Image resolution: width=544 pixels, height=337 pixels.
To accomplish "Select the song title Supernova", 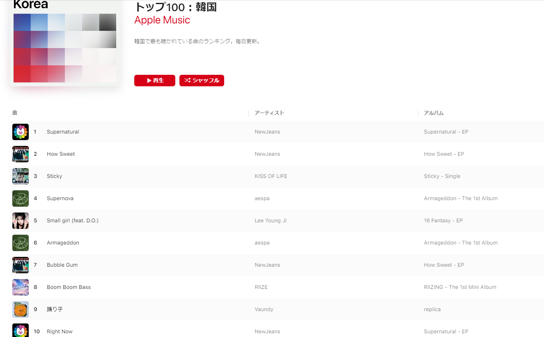I will pos(60,199).
